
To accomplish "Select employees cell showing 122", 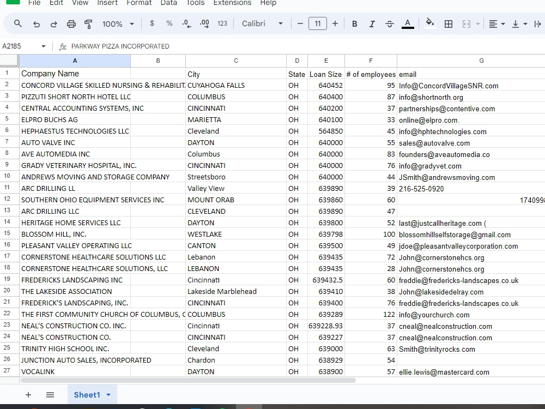I will coord(371,315).
